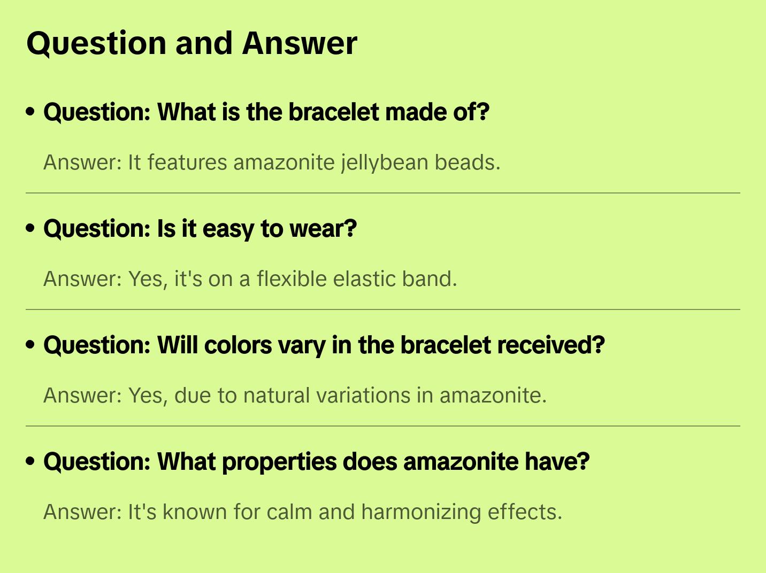
Task: Click the divider line below the first answer
Action: click(x=383, y=193)
